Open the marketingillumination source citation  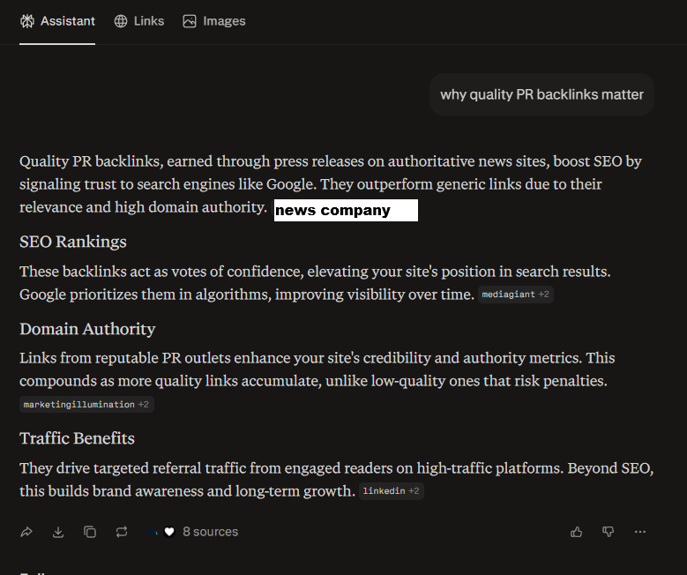pyautogui.click(x=78, y=405)
